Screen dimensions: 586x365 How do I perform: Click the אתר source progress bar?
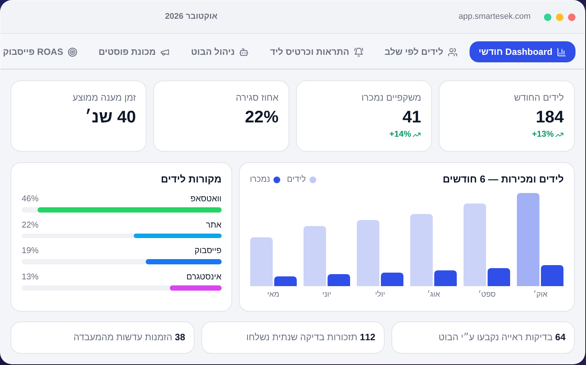pyautogui.click(x=178, y=236)
